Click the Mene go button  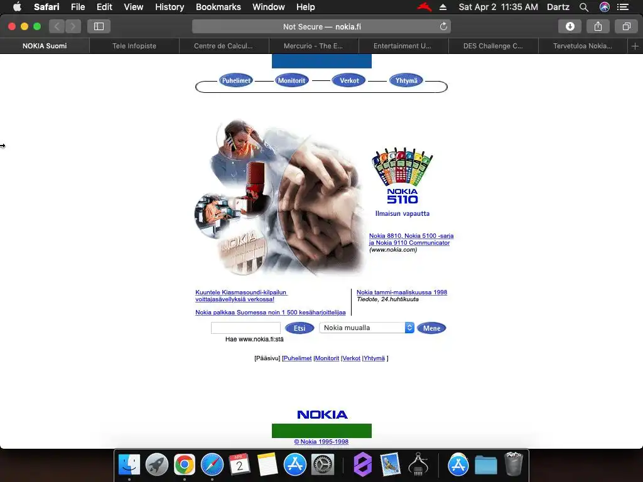tap(431, 328)
